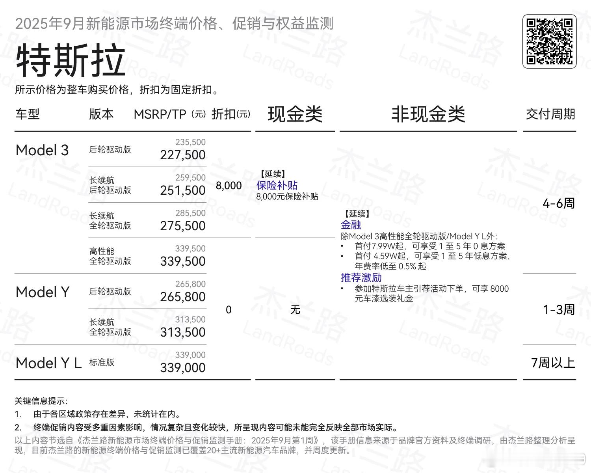591x473 pixels.
Task: Click the Model Y 长续航 全轮驱动版 version cell
Action: (x=110, y=327)
